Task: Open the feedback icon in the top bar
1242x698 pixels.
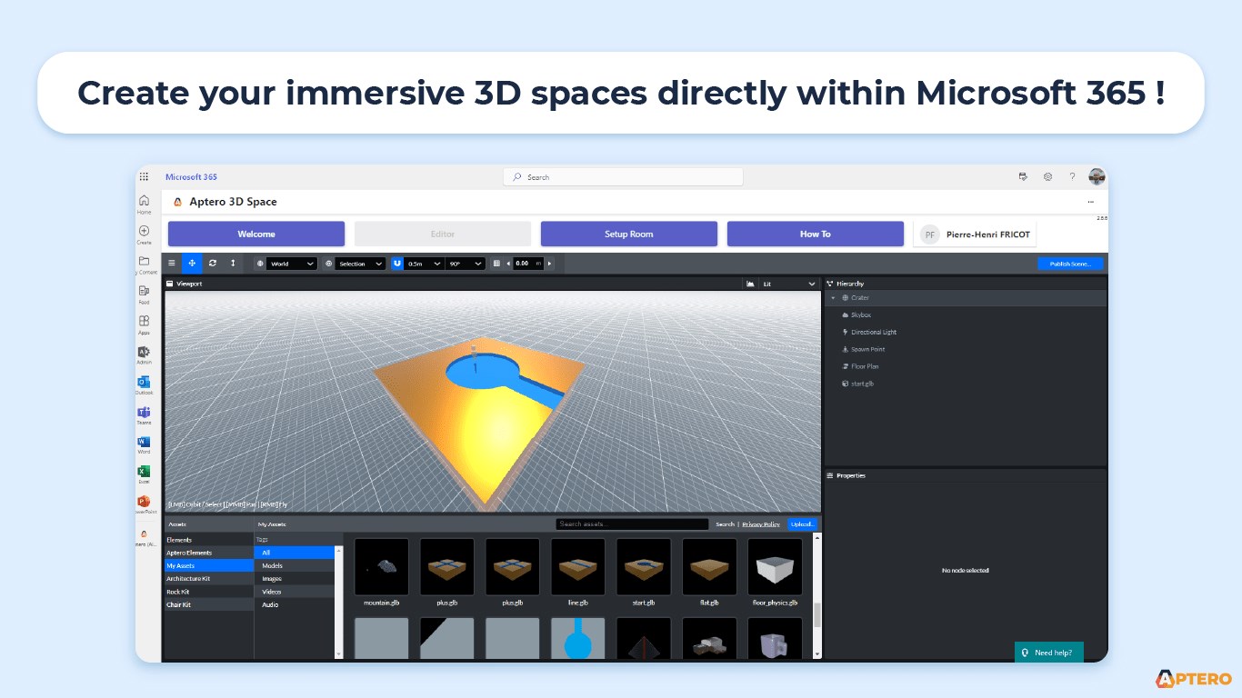Action: 1023,177
